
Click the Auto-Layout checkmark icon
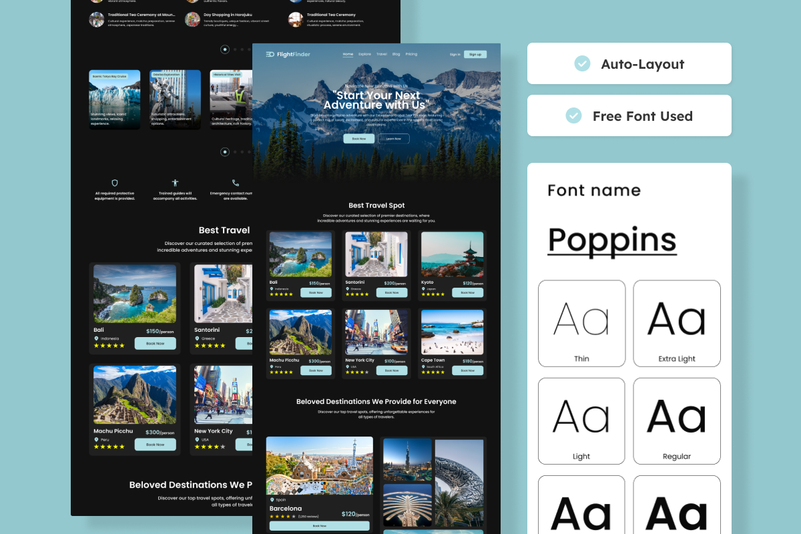[582, 63]
